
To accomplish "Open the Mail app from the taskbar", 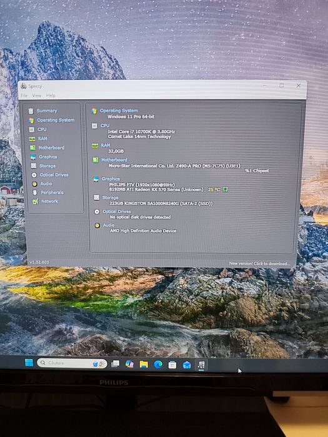I will (187, 365).
